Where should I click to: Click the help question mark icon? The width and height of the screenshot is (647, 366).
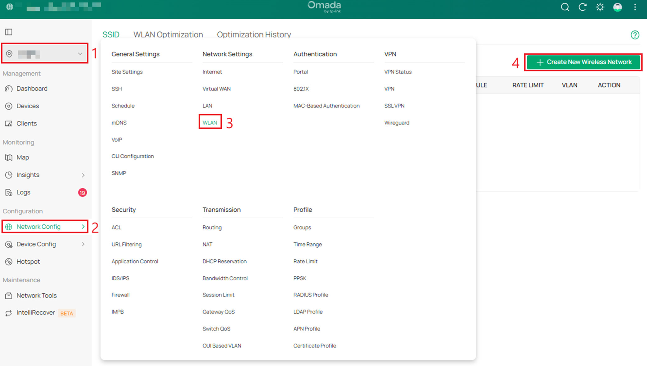635,35
